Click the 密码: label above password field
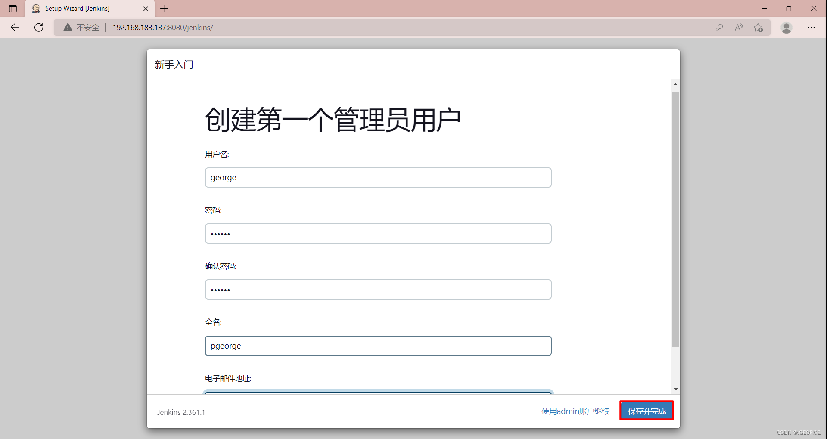 [213, 210]
